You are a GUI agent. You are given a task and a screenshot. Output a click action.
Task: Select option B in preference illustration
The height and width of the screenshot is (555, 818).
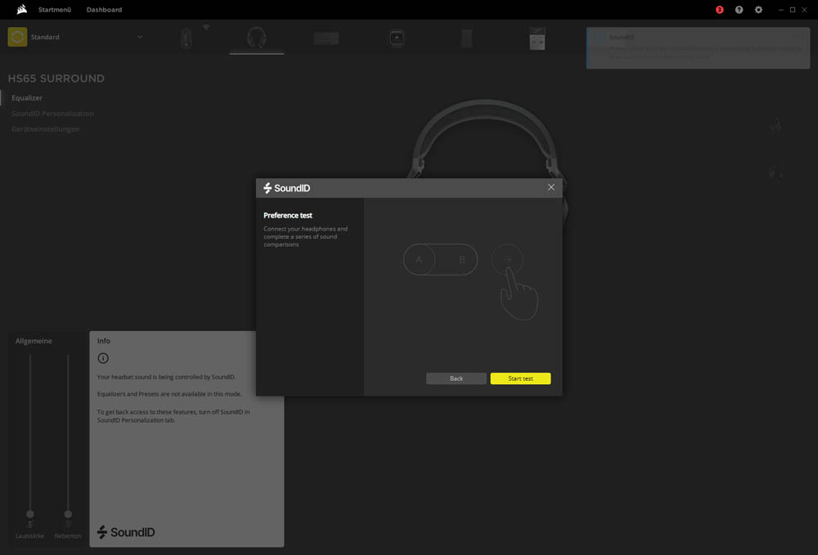click(461, 260)
